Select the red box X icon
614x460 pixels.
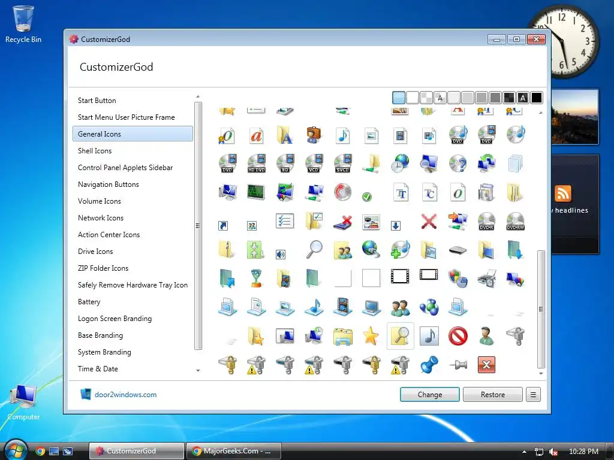point(486,365)
